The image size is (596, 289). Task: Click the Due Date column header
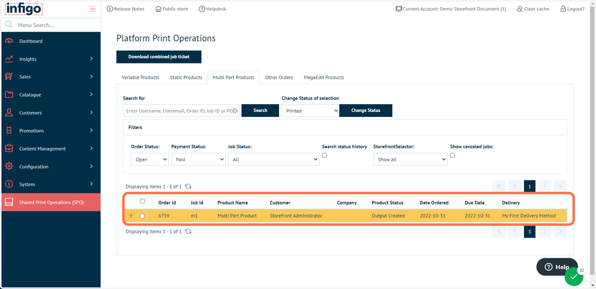(x=474, y=203)
